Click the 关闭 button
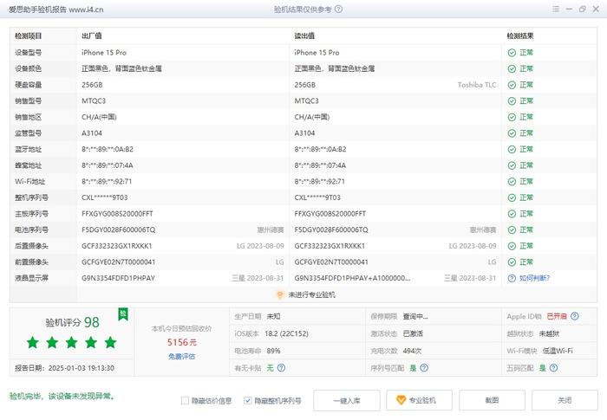Image resolution: width=607 pixels, height=420 pixels. (x=565, y=400)
